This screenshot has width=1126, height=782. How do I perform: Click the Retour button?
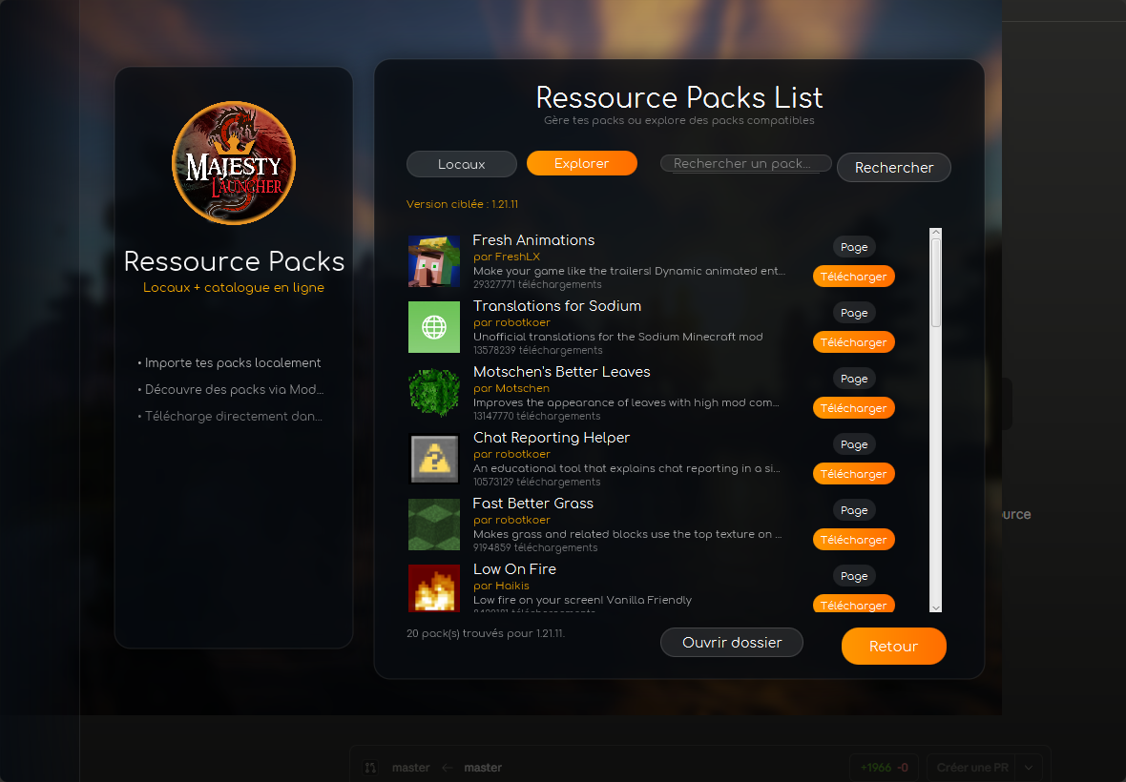click(893, 646)
